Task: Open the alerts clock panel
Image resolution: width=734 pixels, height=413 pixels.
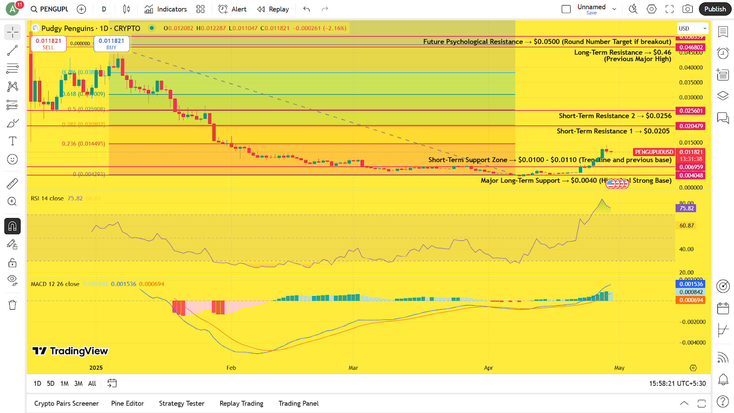Action: point(723,53)
